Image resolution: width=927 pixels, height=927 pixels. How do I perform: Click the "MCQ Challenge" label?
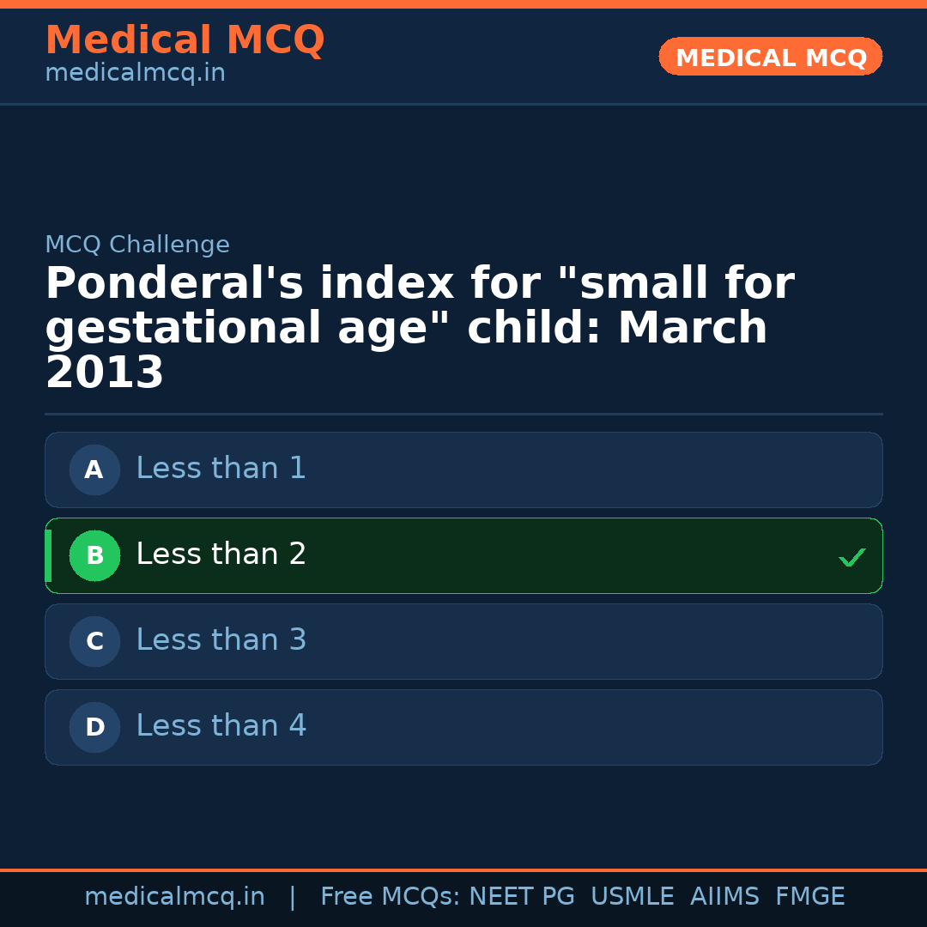[x=137, y=245]
